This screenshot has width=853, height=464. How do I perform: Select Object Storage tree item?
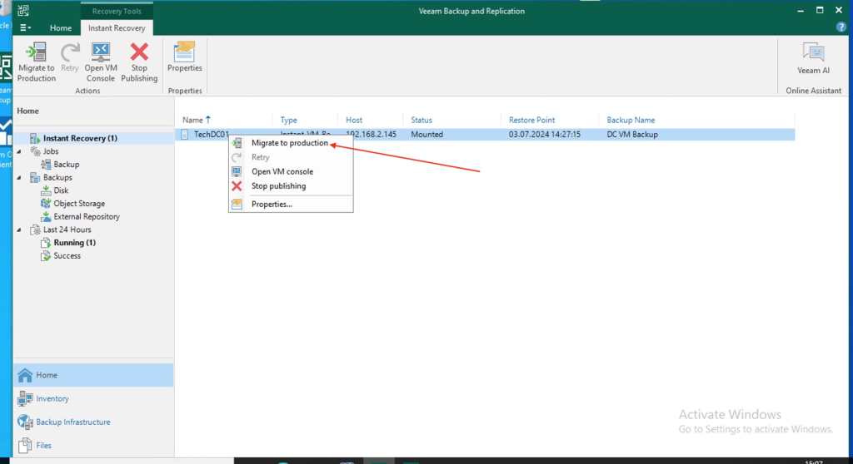click(x=79, y=203)
